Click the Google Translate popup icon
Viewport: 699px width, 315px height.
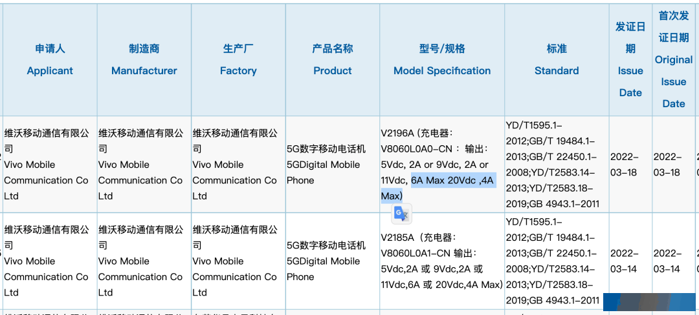pyautogui.click(x=401, y=214)
